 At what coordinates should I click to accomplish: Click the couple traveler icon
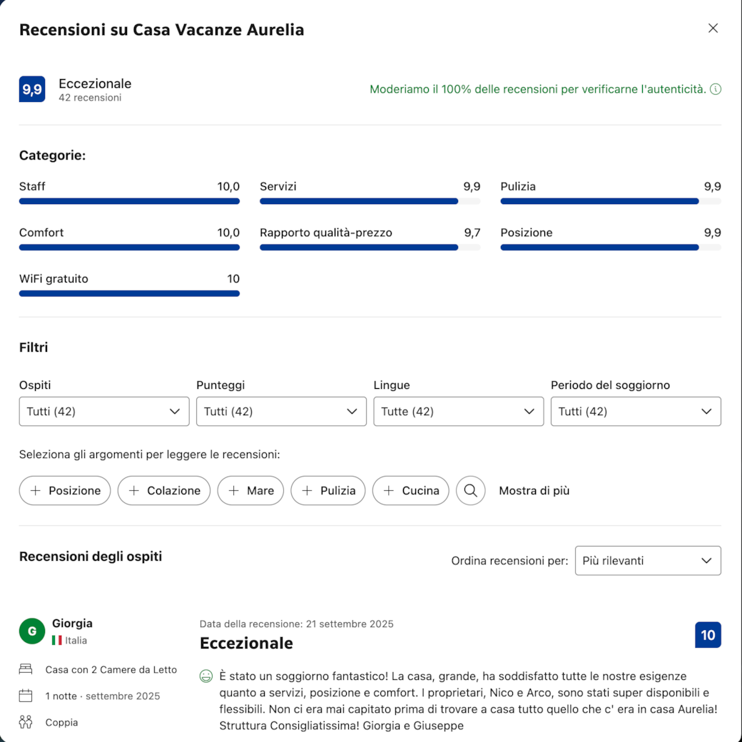coord(26,722)
